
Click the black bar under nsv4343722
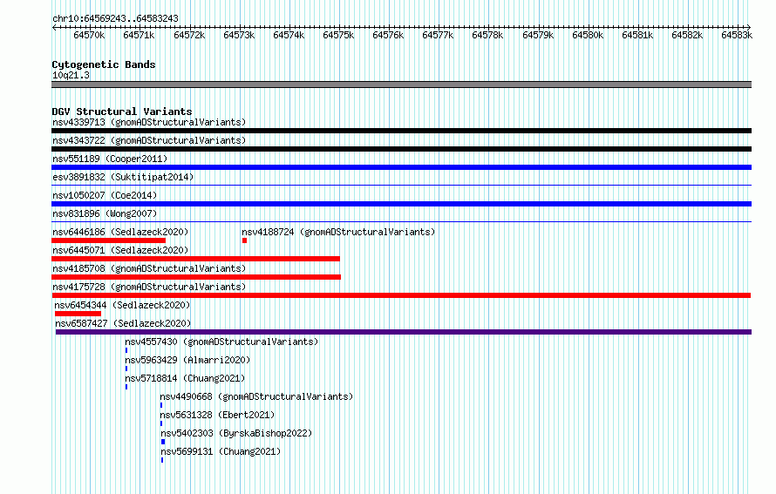401,149
